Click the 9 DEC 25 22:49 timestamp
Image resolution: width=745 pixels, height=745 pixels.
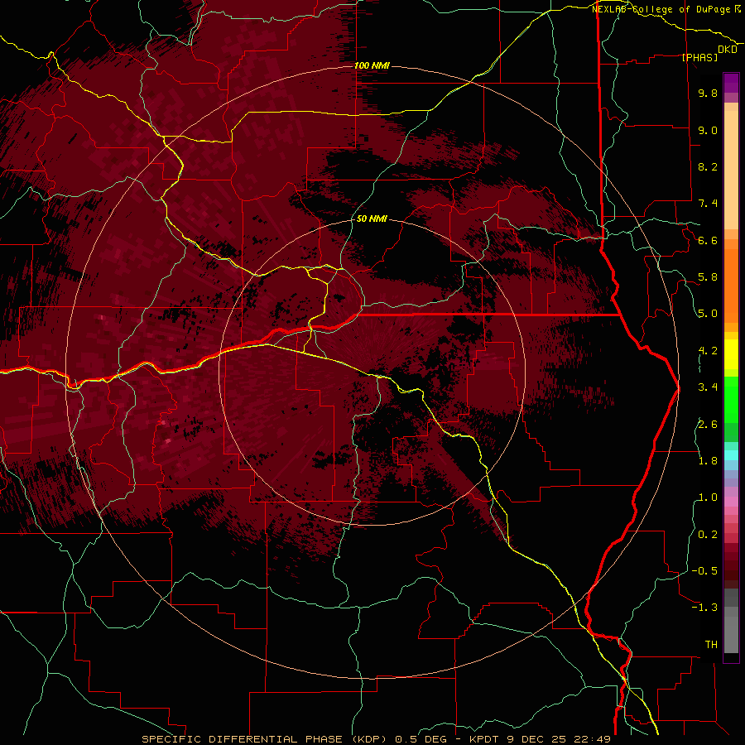(x=559, y=739)
